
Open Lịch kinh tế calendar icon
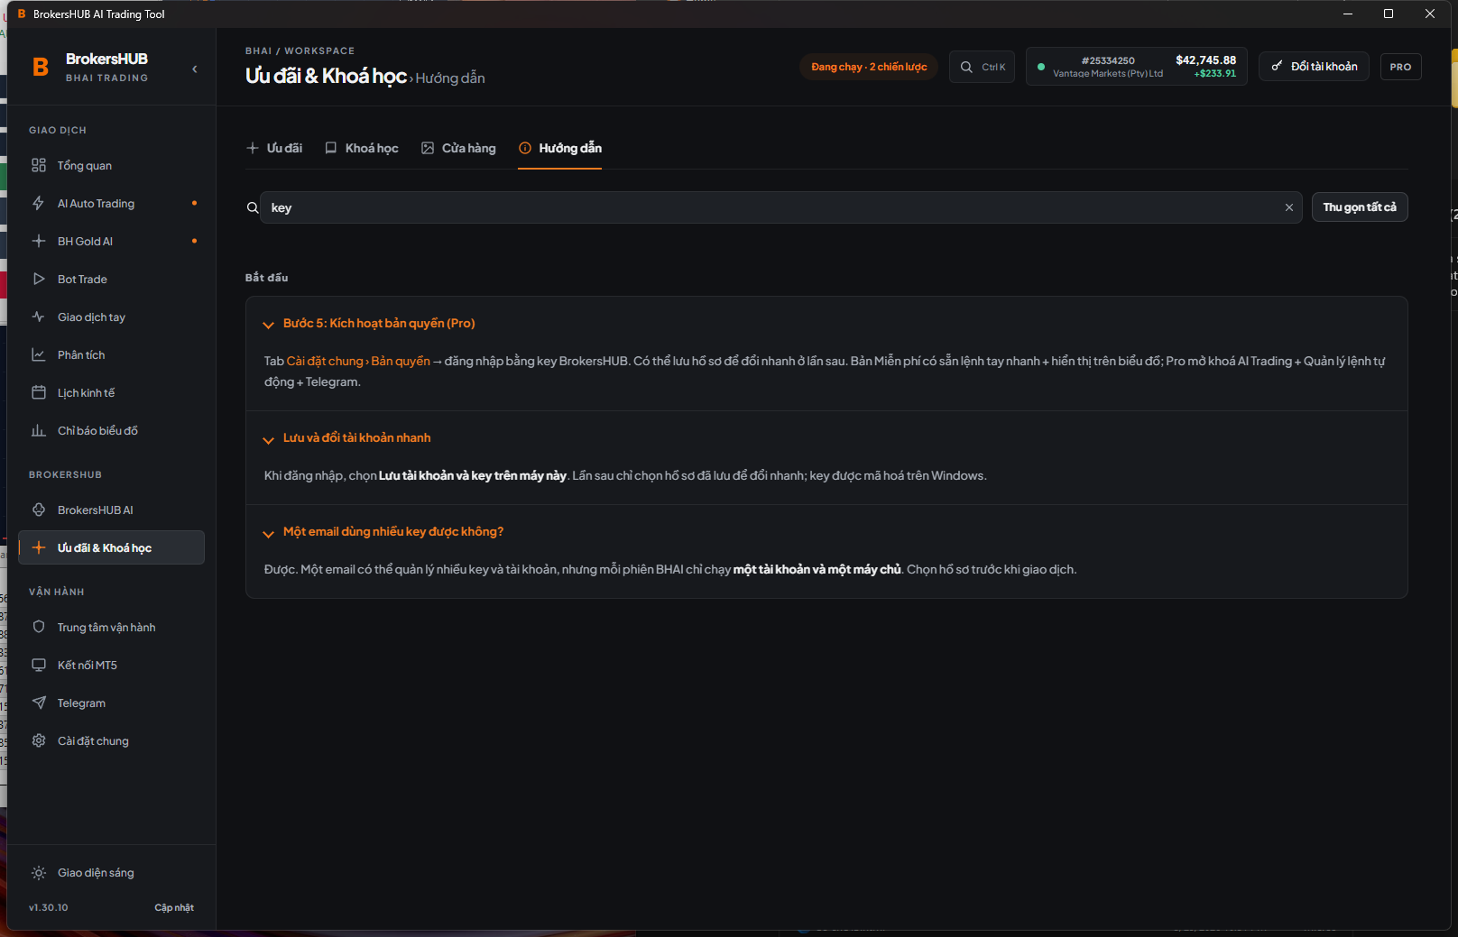pyautogui.click(x=39, y=392)
